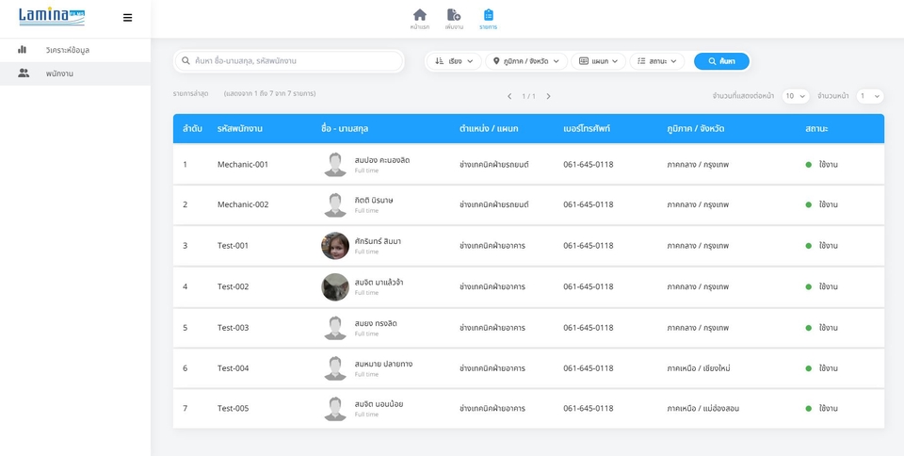This screenshot has width=904, height=456.
Task: Click the magnifier icon inside search box
Action: [x=186, y=60]
